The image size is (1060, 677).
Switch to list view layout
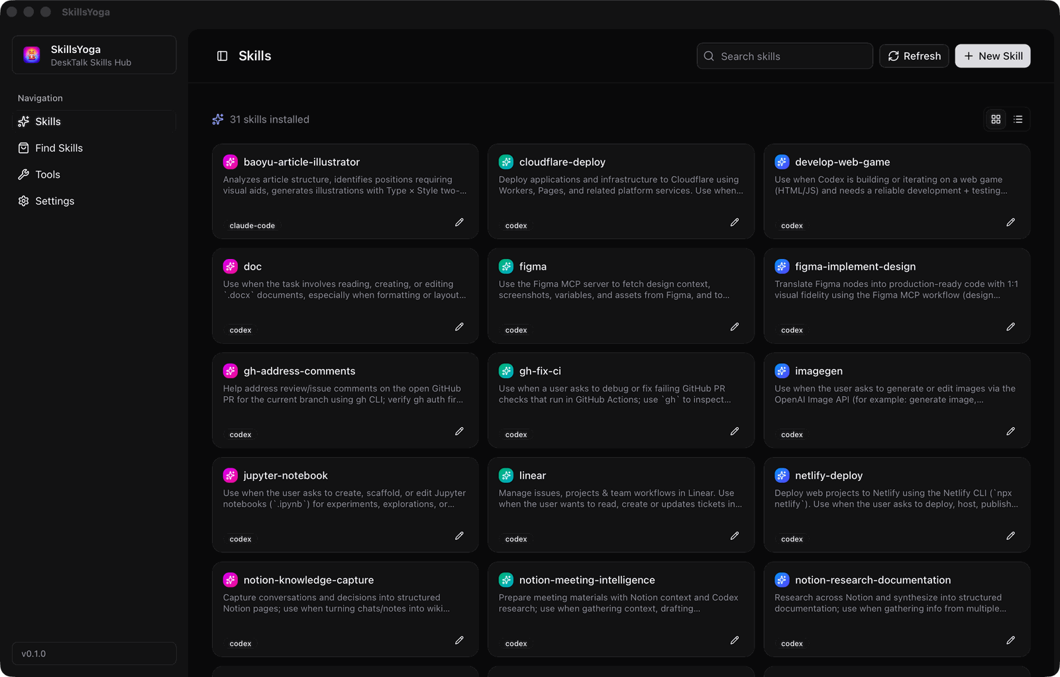tap(1018, 119)
